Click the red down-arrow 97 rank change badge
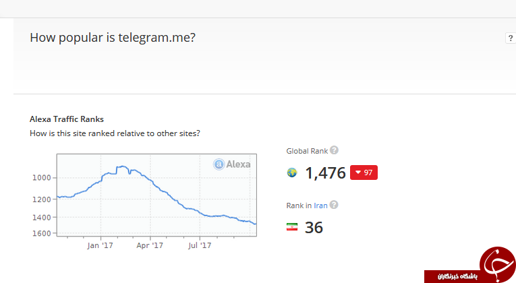The image size is (516, 283). 364,172
